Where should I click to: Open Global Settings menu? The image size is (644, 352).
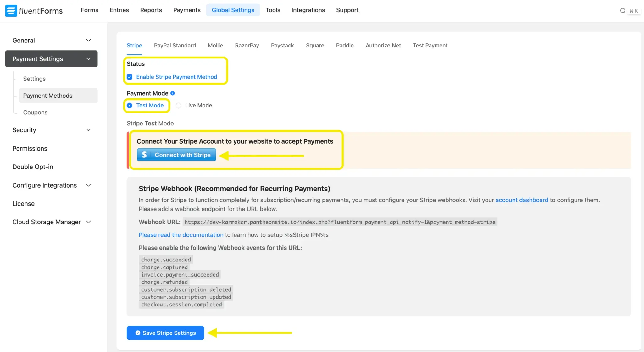click(233, 10)
